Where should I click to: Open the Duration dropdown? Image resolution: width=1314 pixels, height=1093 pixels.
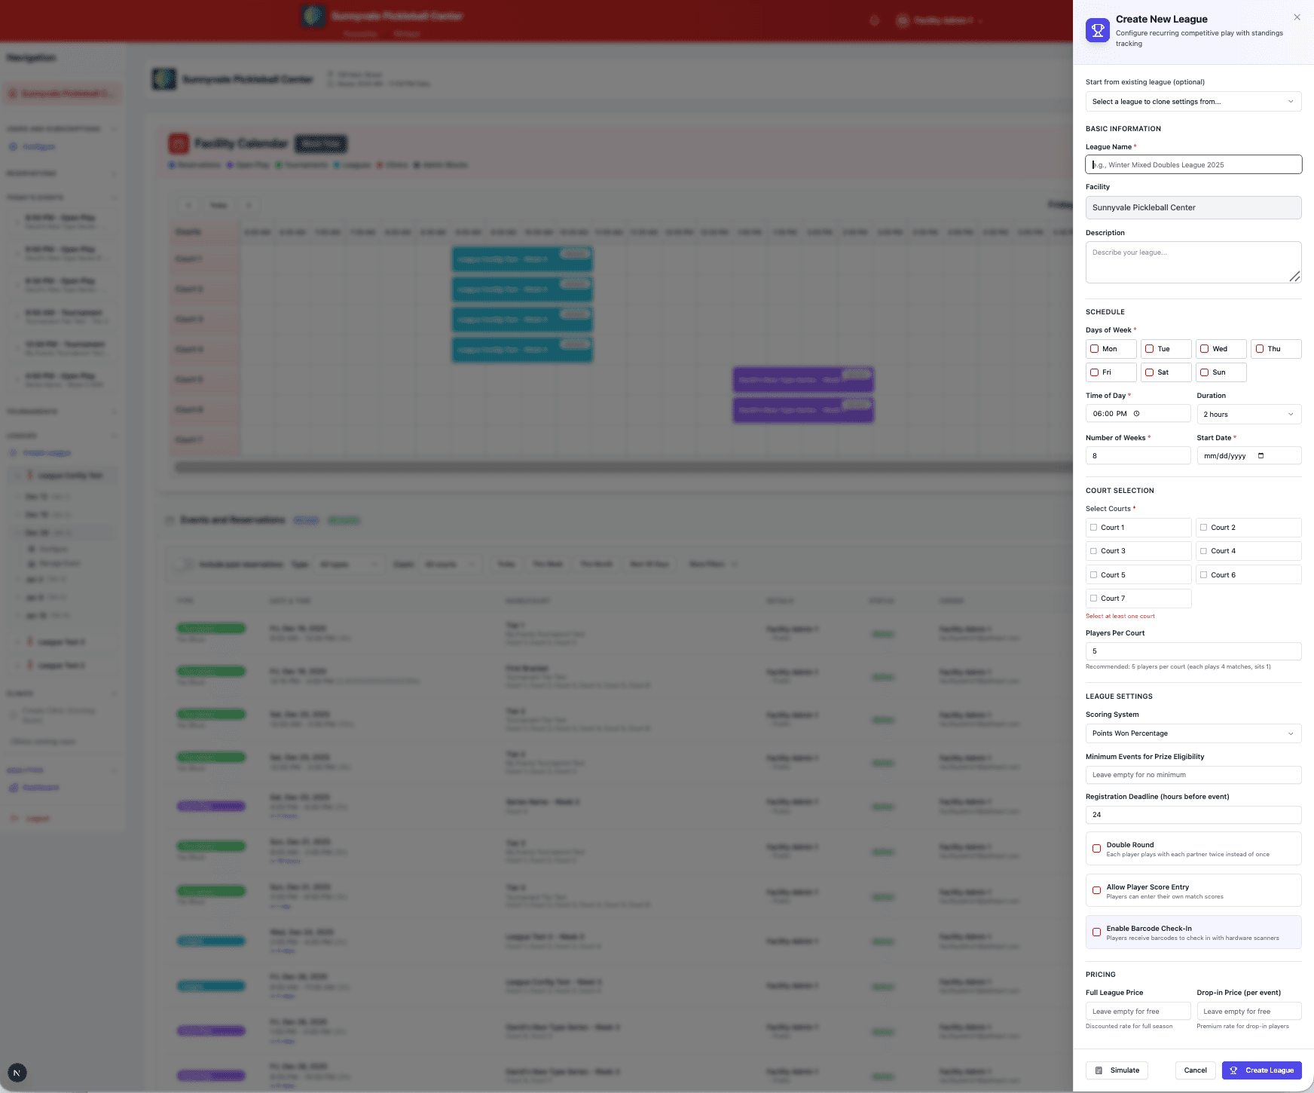point(1248,415)
